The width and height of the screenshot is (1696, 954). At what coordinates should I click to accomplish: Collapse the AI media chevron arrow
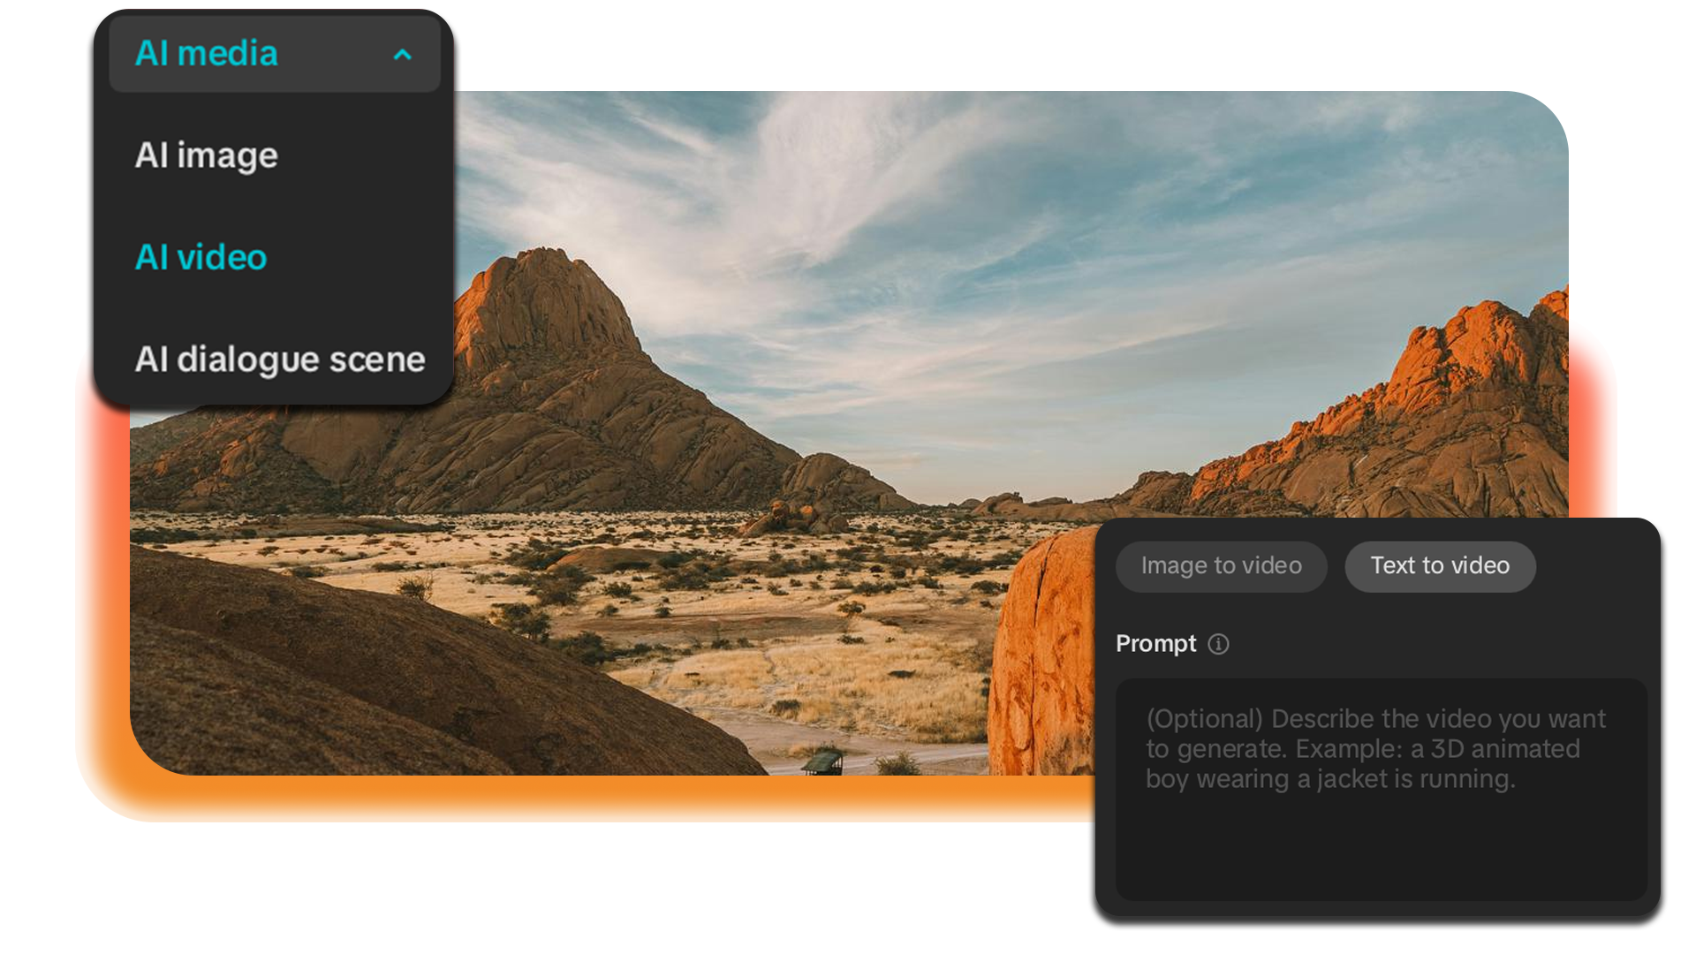click(x=402, y=55)
